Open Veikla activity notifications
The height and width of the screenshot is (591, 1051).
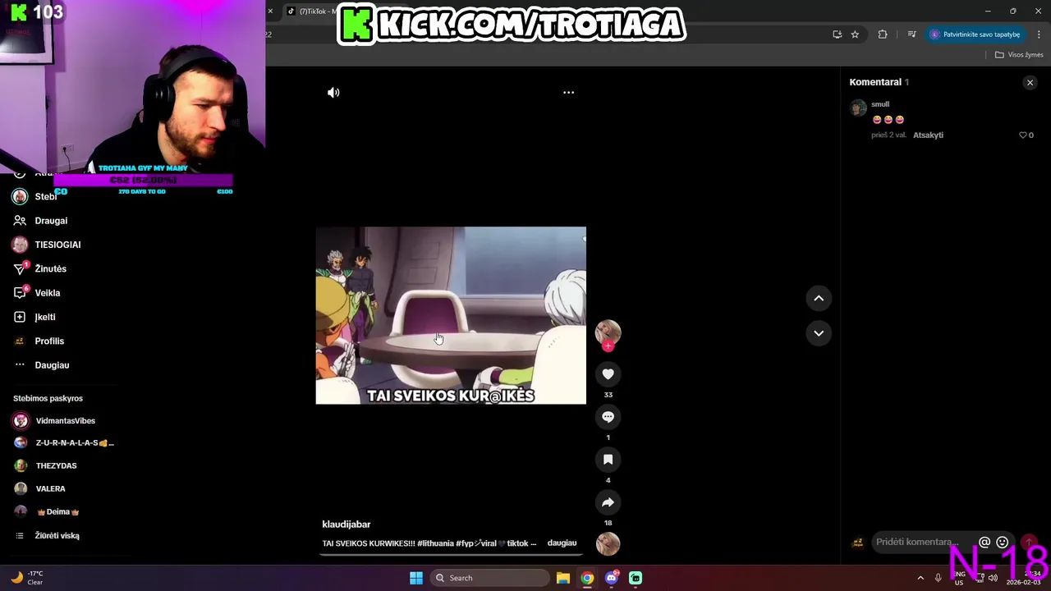point(47,293)
